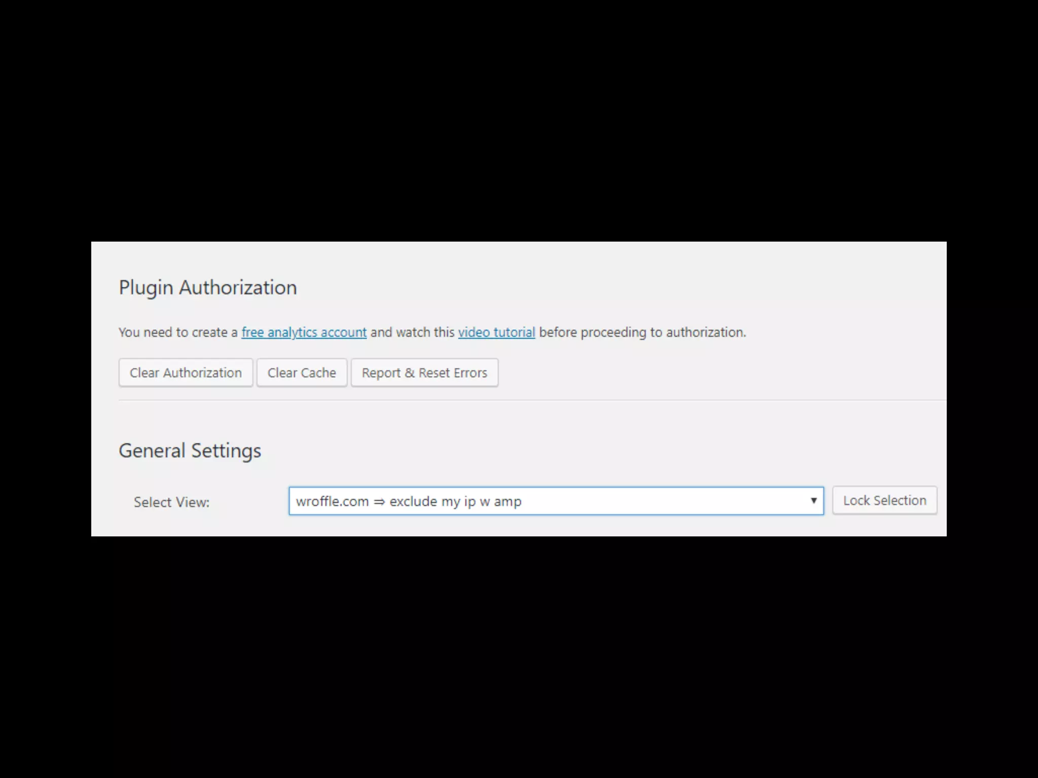Image resolution: width=1038 pixels, height=778 pixels.
Task: Click the 'You need to create a' text
Action: click(x=178, y=332)
